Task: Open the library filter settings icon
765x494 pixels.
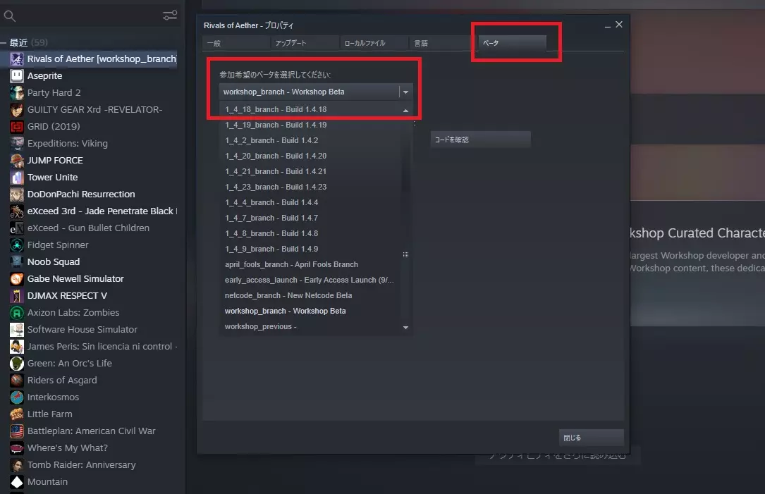Action: tap(170, 16)
